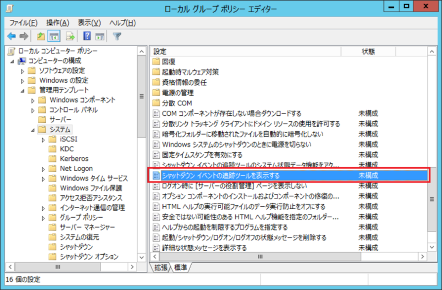The height and width of the screenshot is (290, 442).
Task: Click the right arrow of the tree horizontal scrollbar
Action: tap(132, 267)
